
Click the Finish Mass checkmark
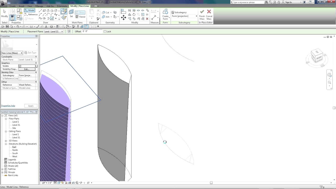(x=202, y=14)
